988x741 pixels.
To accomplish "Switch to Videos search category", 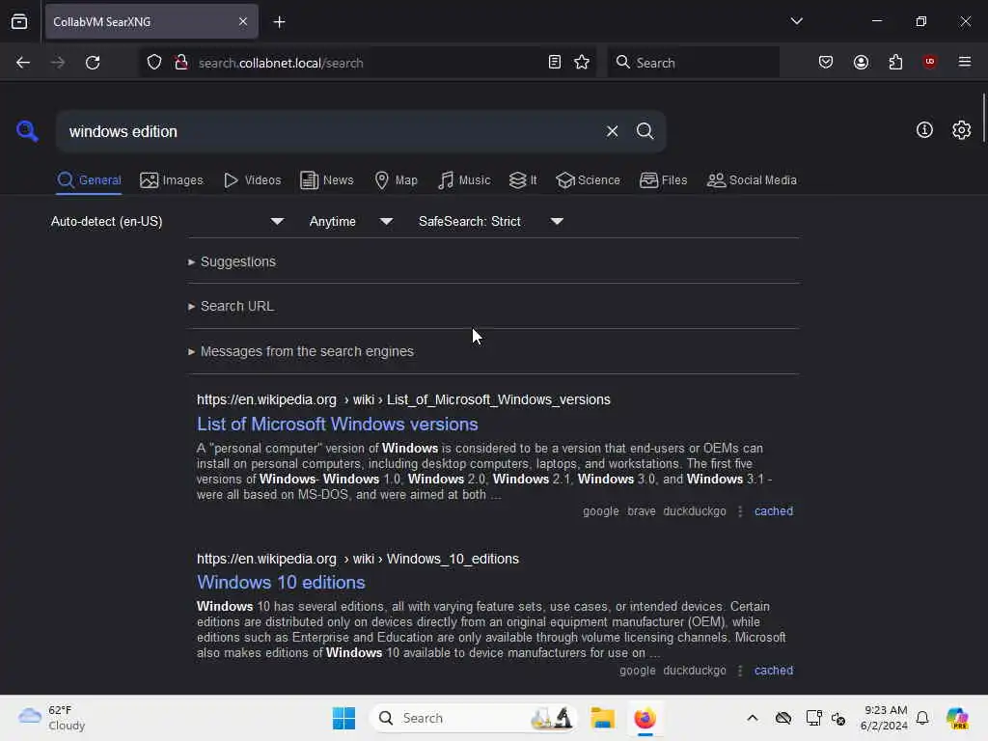I will pyautogui.click(x=252, y=180).
